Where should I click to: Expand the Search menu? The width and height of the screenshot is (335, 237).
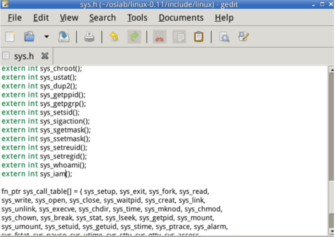click(x=102, y=18)
